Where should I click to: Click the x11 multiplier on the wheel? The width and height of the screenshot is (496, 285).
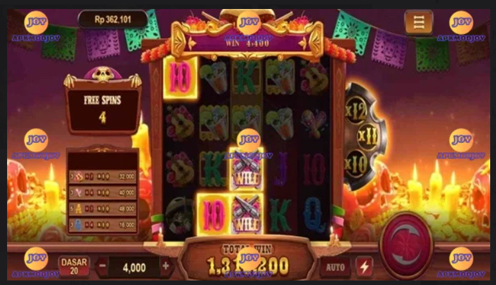(368, 137)
